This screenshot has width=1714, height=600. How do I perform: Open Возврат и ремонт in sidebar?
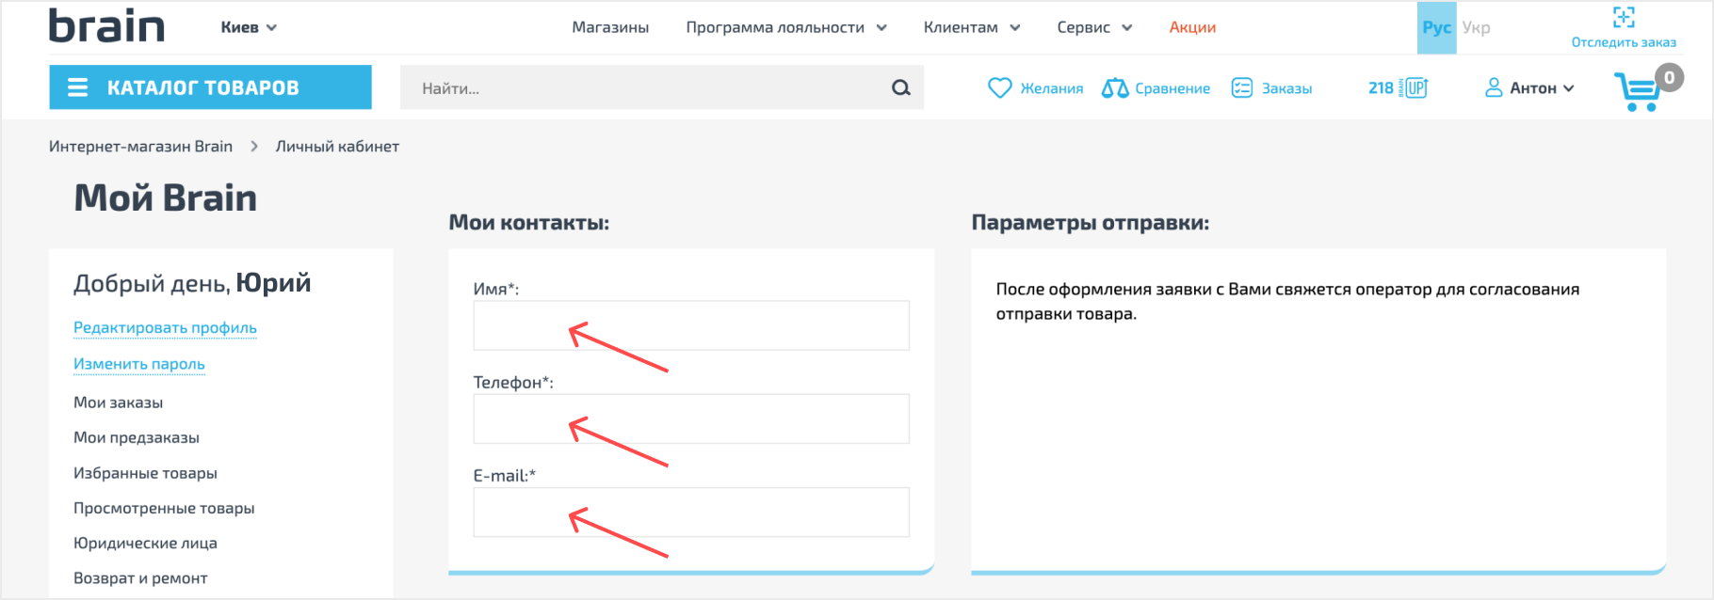140,578
